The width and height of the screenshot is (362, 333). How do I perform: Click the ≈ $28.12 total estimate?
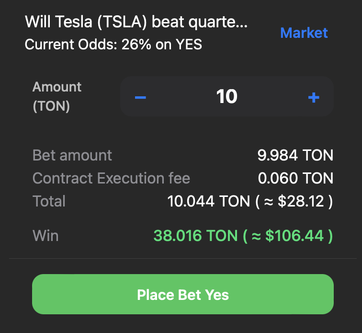tap(294, 201)
